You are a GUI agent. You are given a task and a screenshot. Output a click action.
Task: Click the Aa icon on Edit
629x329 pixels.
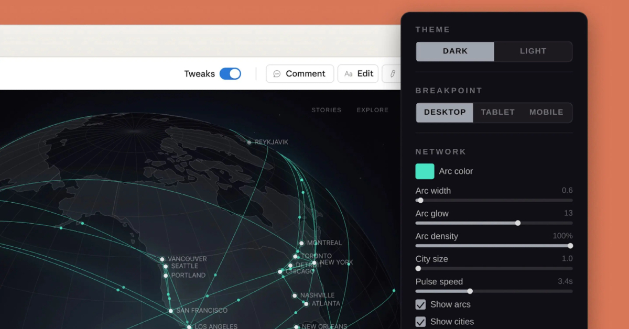pos(349,74)
